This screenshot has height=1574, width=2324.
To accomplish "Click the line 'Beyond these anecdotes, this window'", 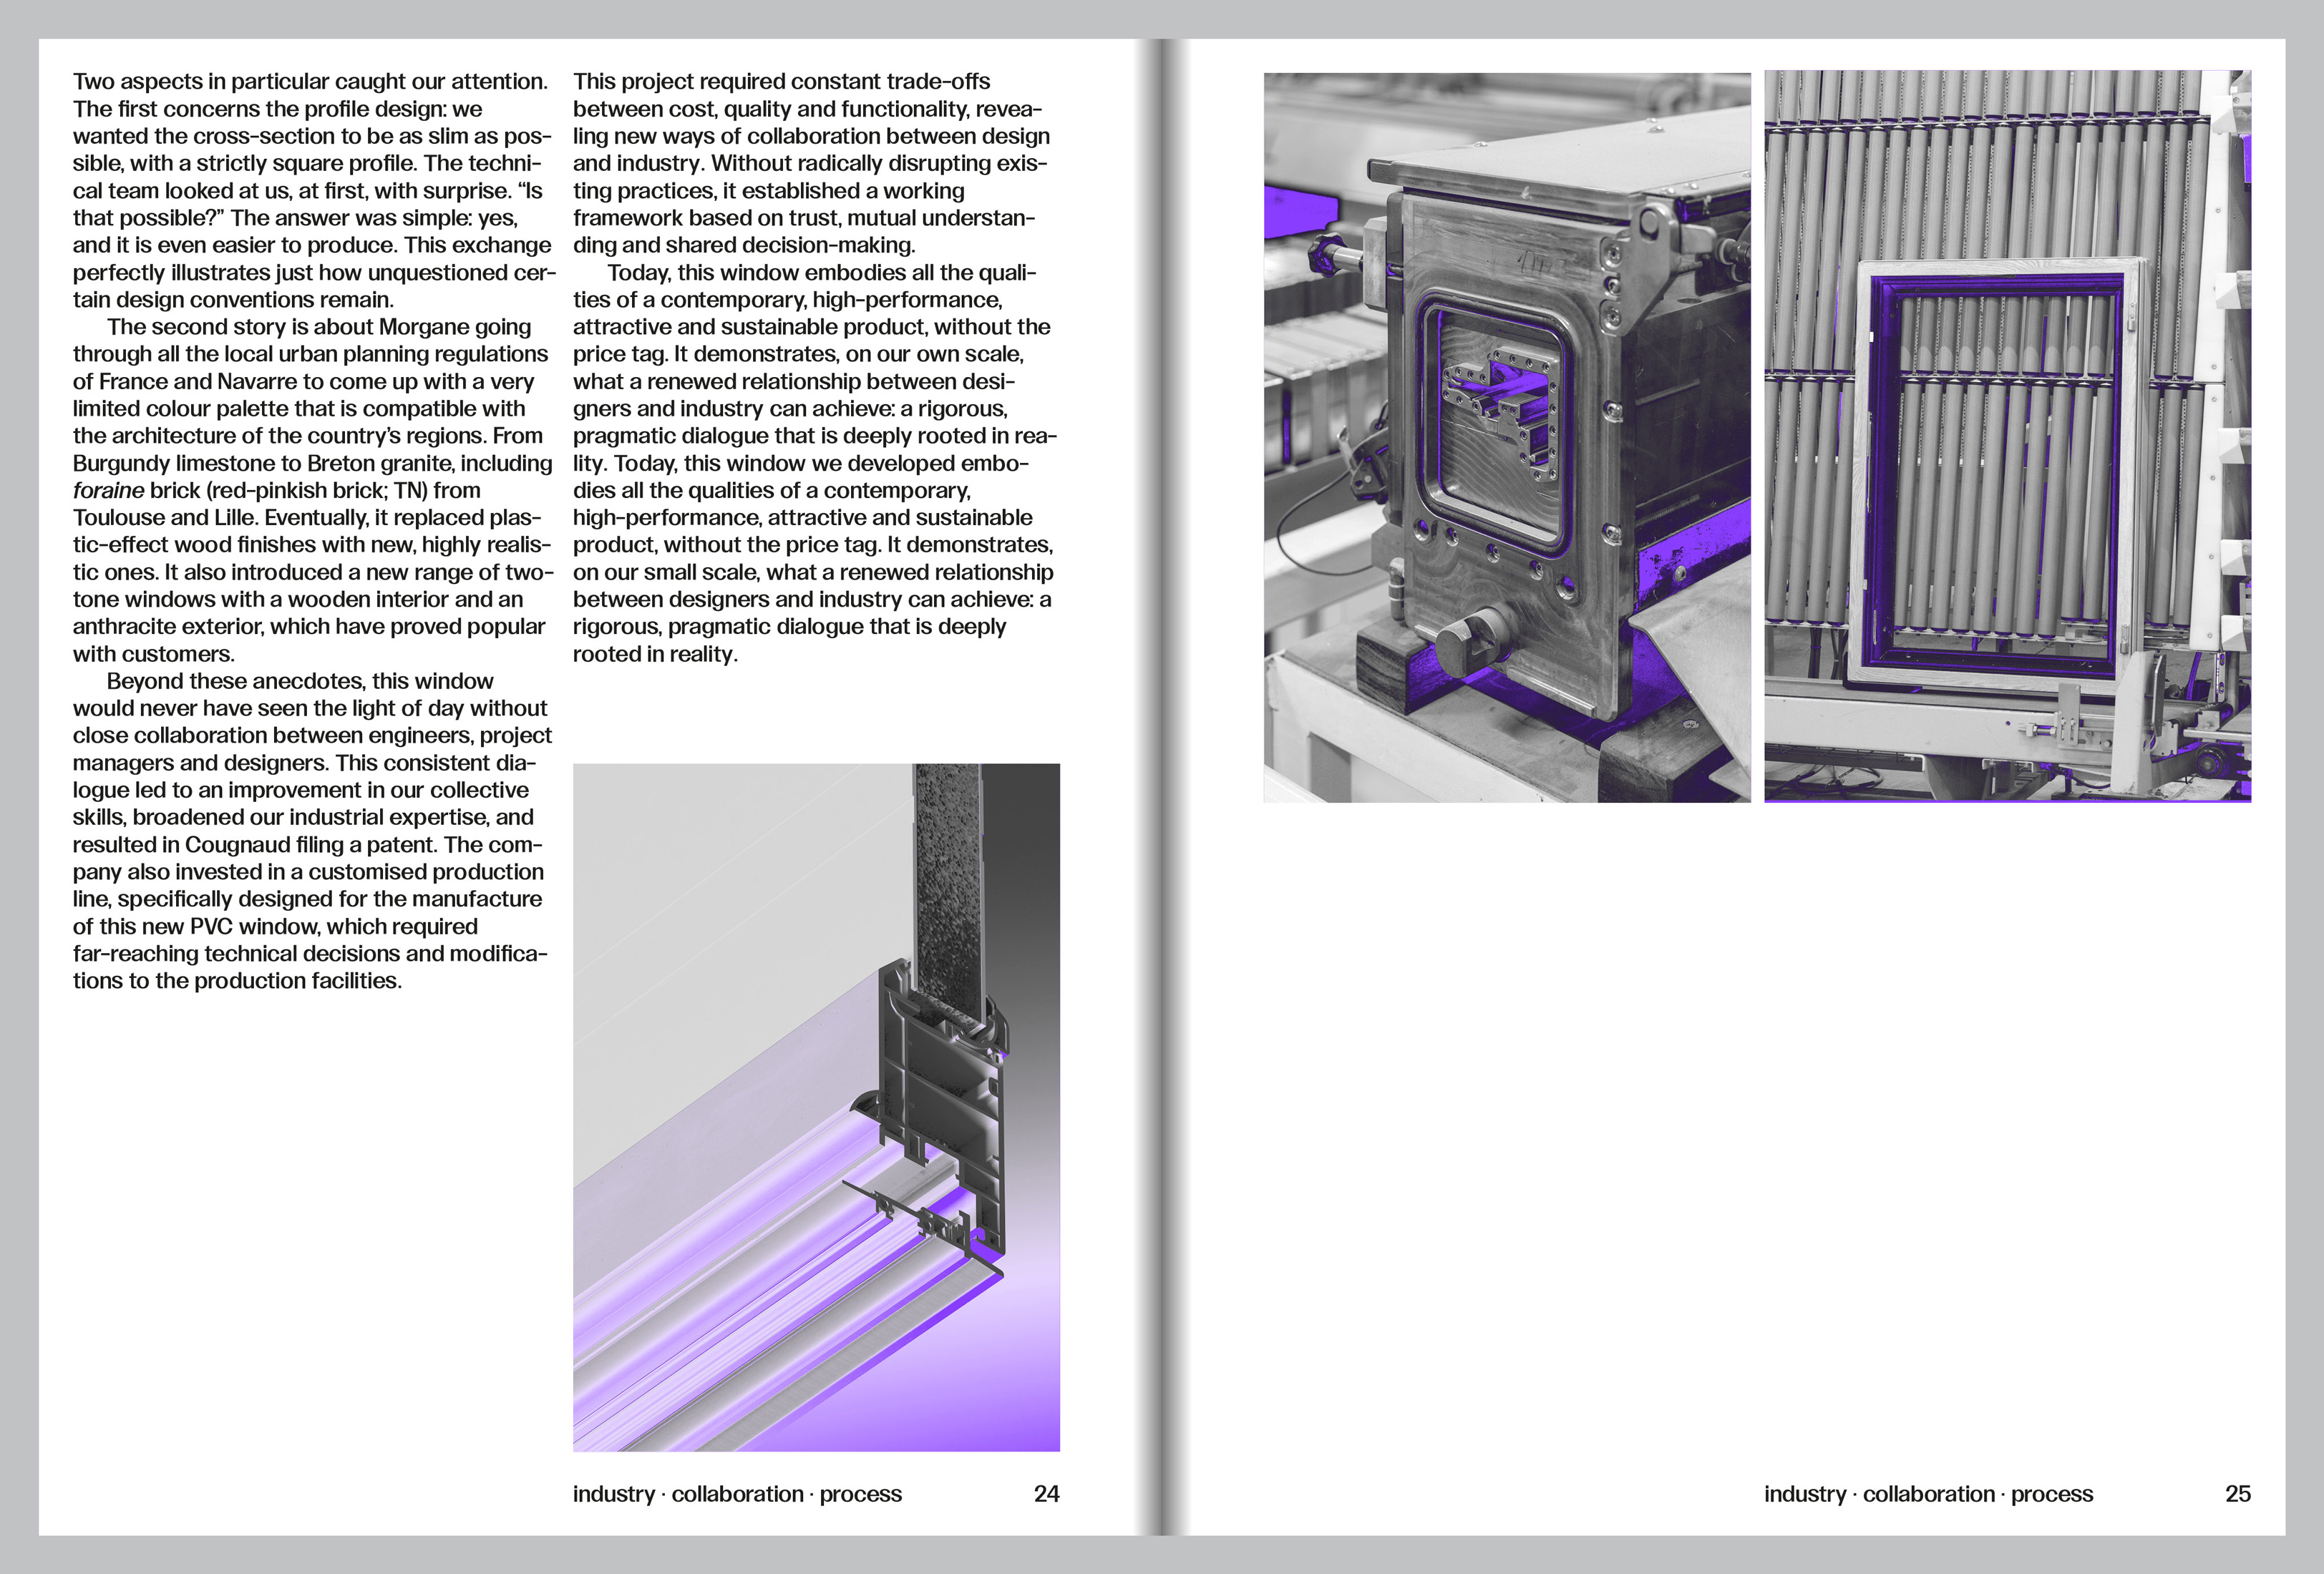I will [x=300, y=682].
